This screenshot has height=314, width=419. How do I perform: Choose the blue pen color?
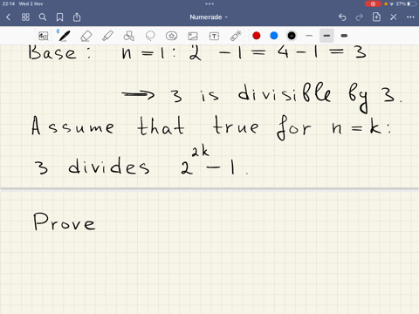[274, 36]
